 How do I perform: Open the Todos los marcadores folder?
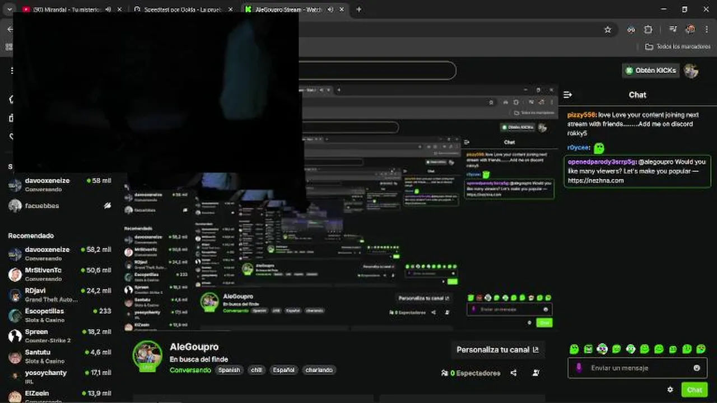click(x=677, y=46)
